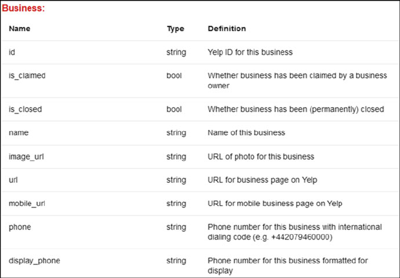This screenshot has width=400, height=278.
Task: Click the "display_phone" field name
Action: point(34,261)
